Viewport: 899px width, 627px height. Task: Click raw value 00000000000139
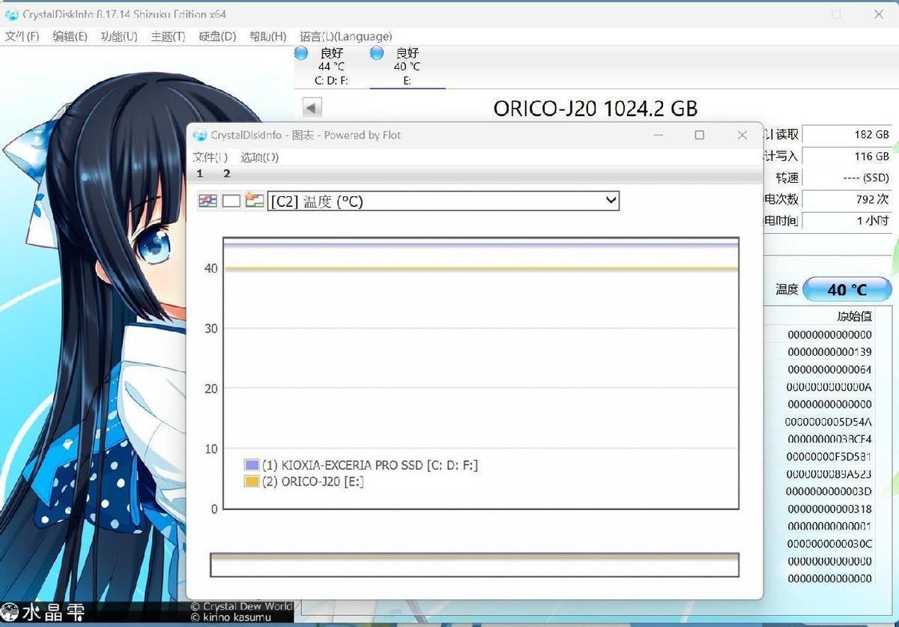[829, 352]
